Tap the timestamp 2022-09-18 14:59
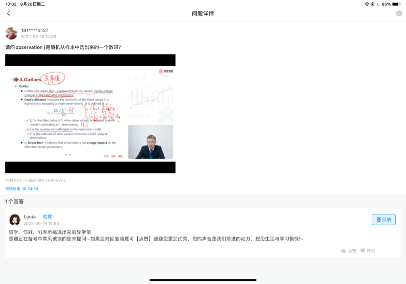This screenshot has height=284, width=406. click(38, 36)
